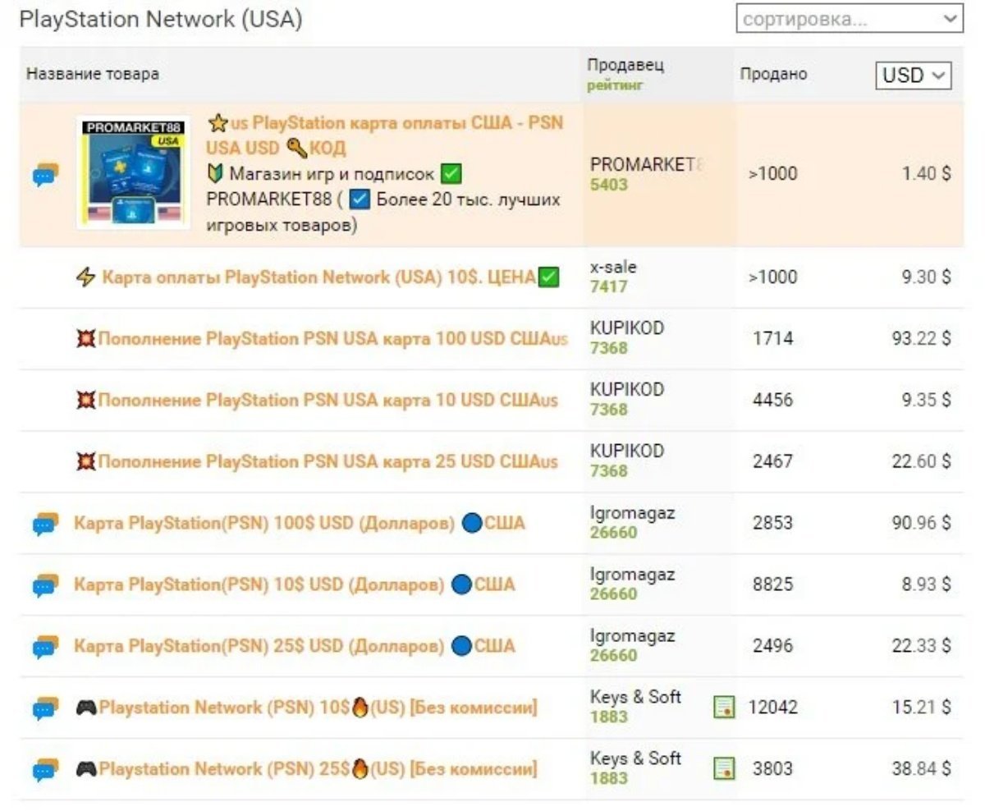Click chat icon for Igromagaz 10$ card
Screen dimensions: 985x811
[x=45, y=584]
